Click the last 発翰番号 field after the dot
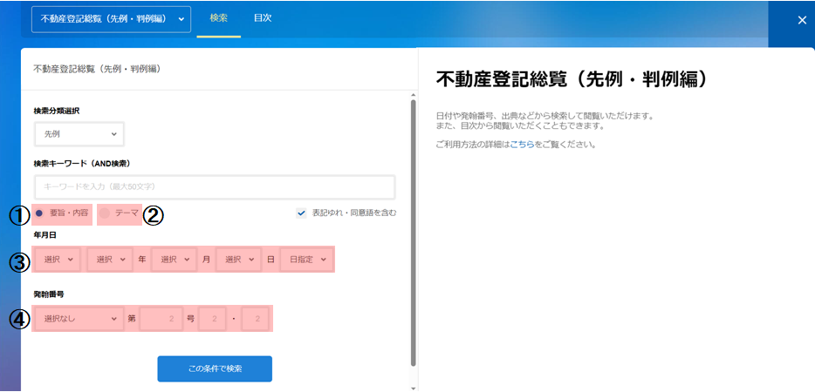This screenshot has height=392, width=815. click(255, 319)
